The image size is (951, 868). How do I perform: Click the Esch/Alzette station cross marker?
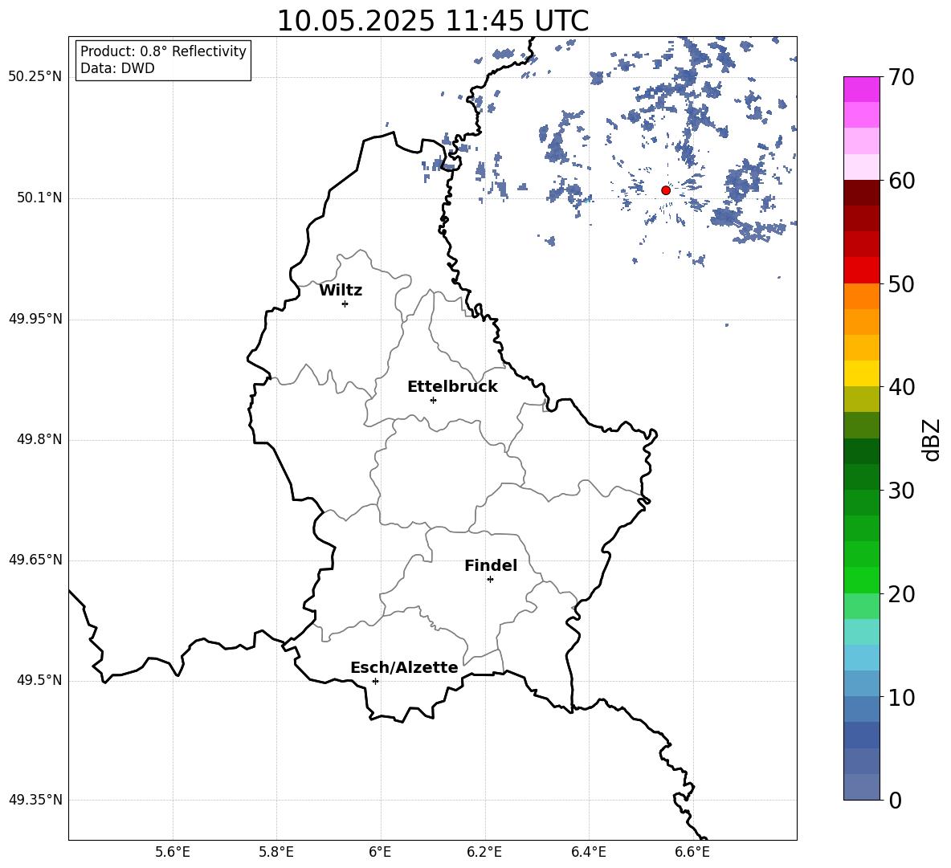click(x=375, y=681)
